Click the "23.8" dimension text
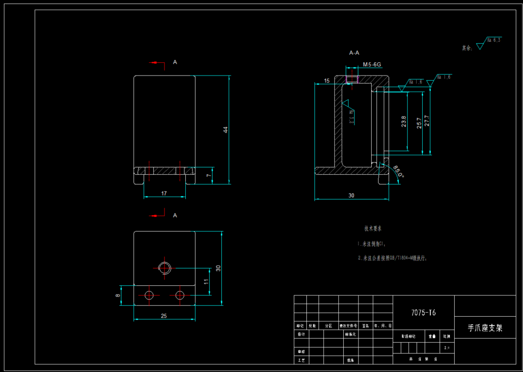523x372 pixels. click(404, 122)
